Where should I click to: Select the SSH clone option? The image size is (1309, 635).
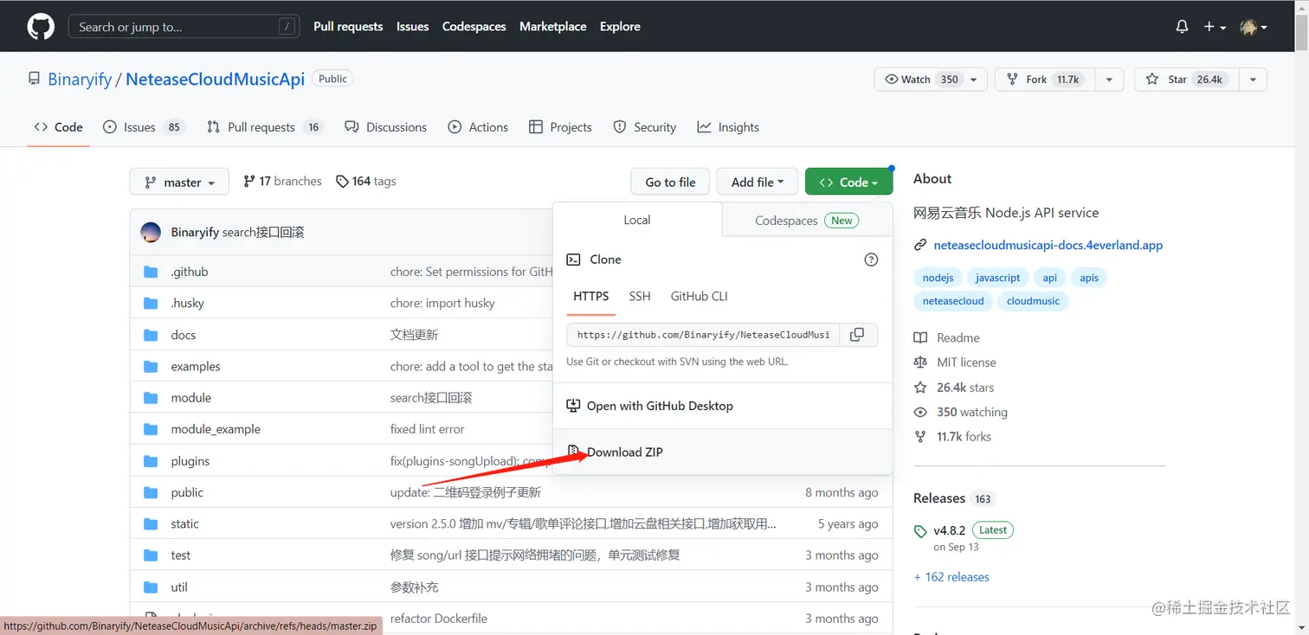[640, 296]
